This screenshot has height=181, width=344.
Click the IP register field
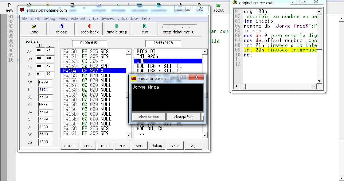coord(46,90)
